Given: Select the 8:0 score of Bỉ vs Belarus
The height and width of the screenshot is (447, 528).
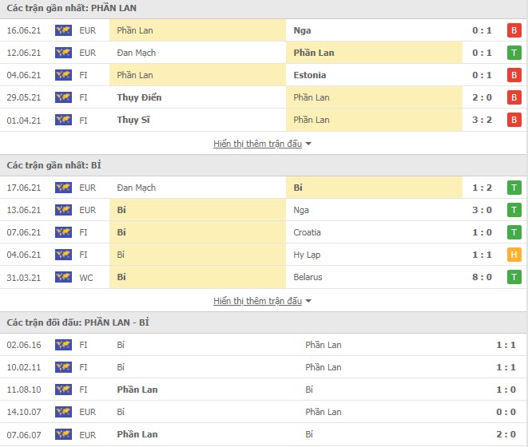Looking at the screenshot, I should pyautogui.click(x=482, y=277).
